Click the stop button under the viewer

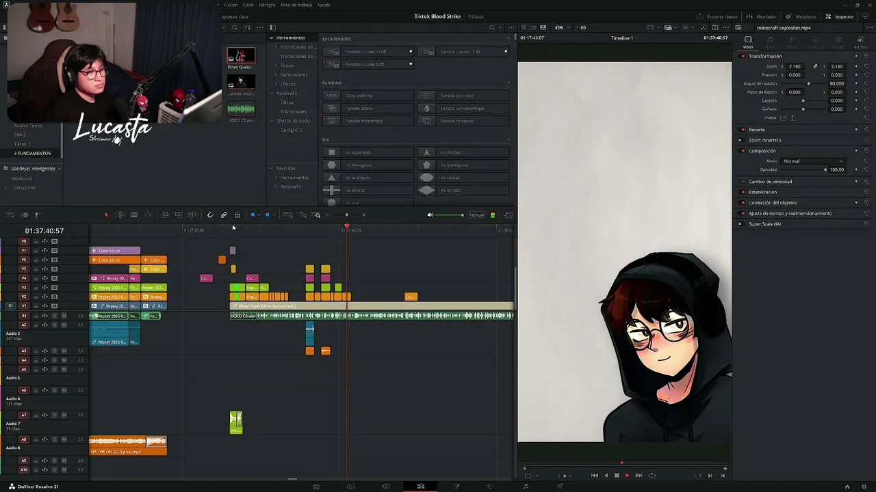[616, 476]
